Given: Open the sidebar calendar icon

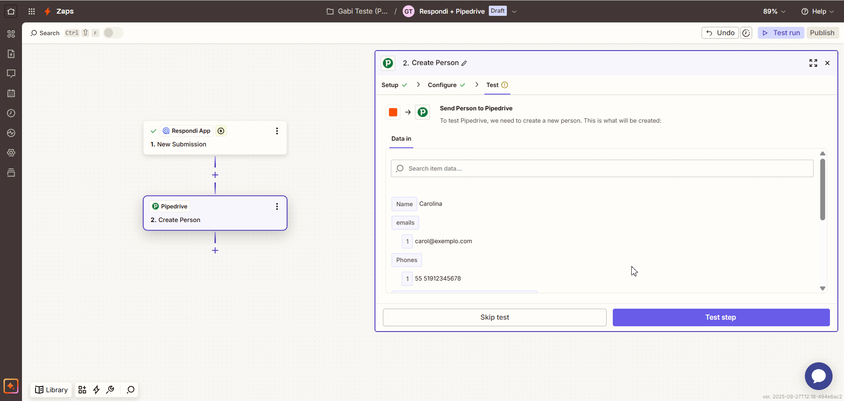Looking at the screenshot, I should (11, 93).
